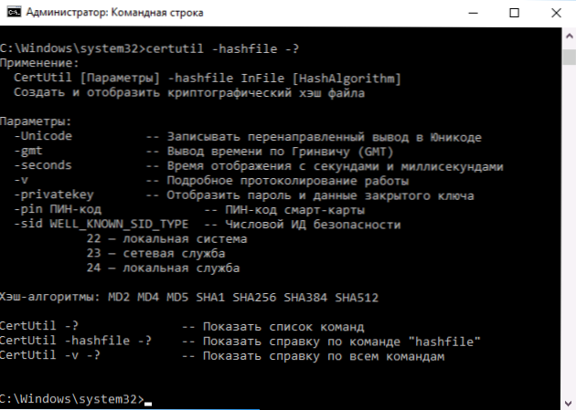Click the window title text 'Администратор: Командная строка'
The image size is (576, 410).
[x=114, y=13]
